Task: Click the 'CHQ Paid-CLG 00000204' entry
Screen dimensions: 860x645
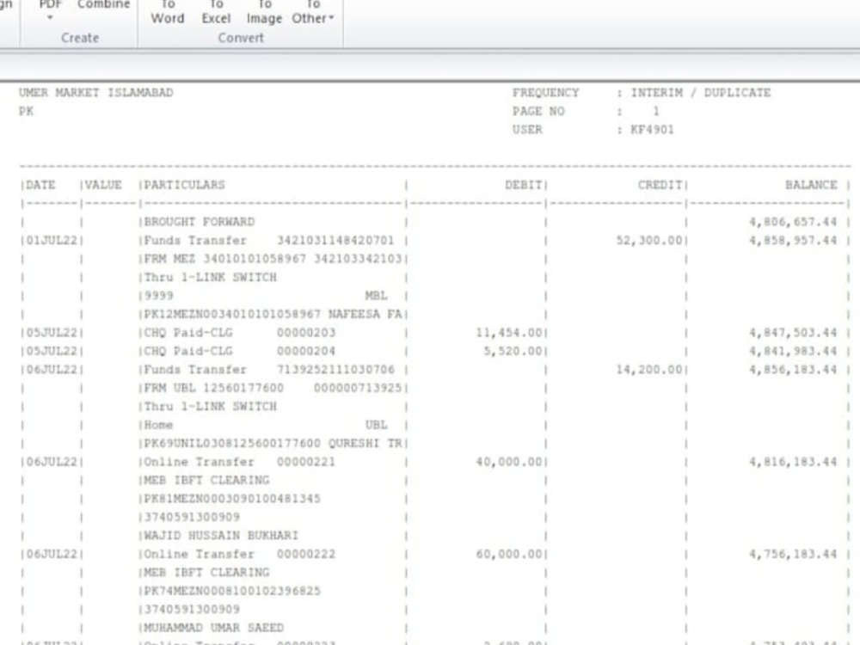Action: tap(240, 351)
